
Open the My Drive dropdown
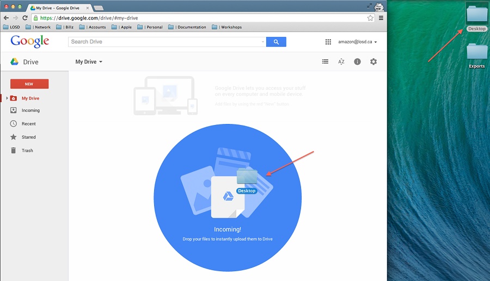[89, 62]
